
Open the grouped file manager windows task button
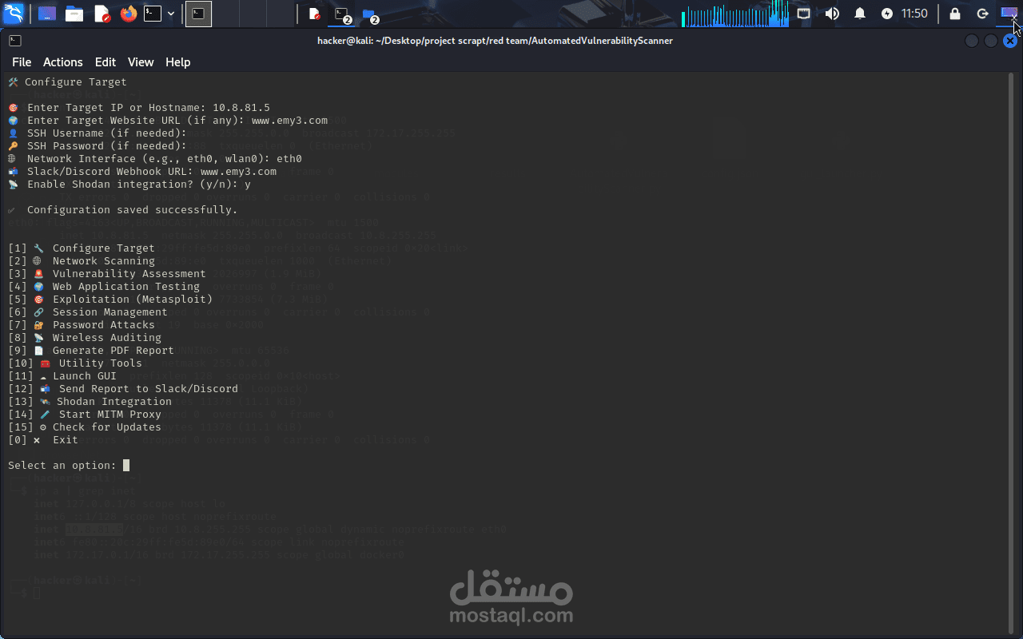(x=369, y=14)
